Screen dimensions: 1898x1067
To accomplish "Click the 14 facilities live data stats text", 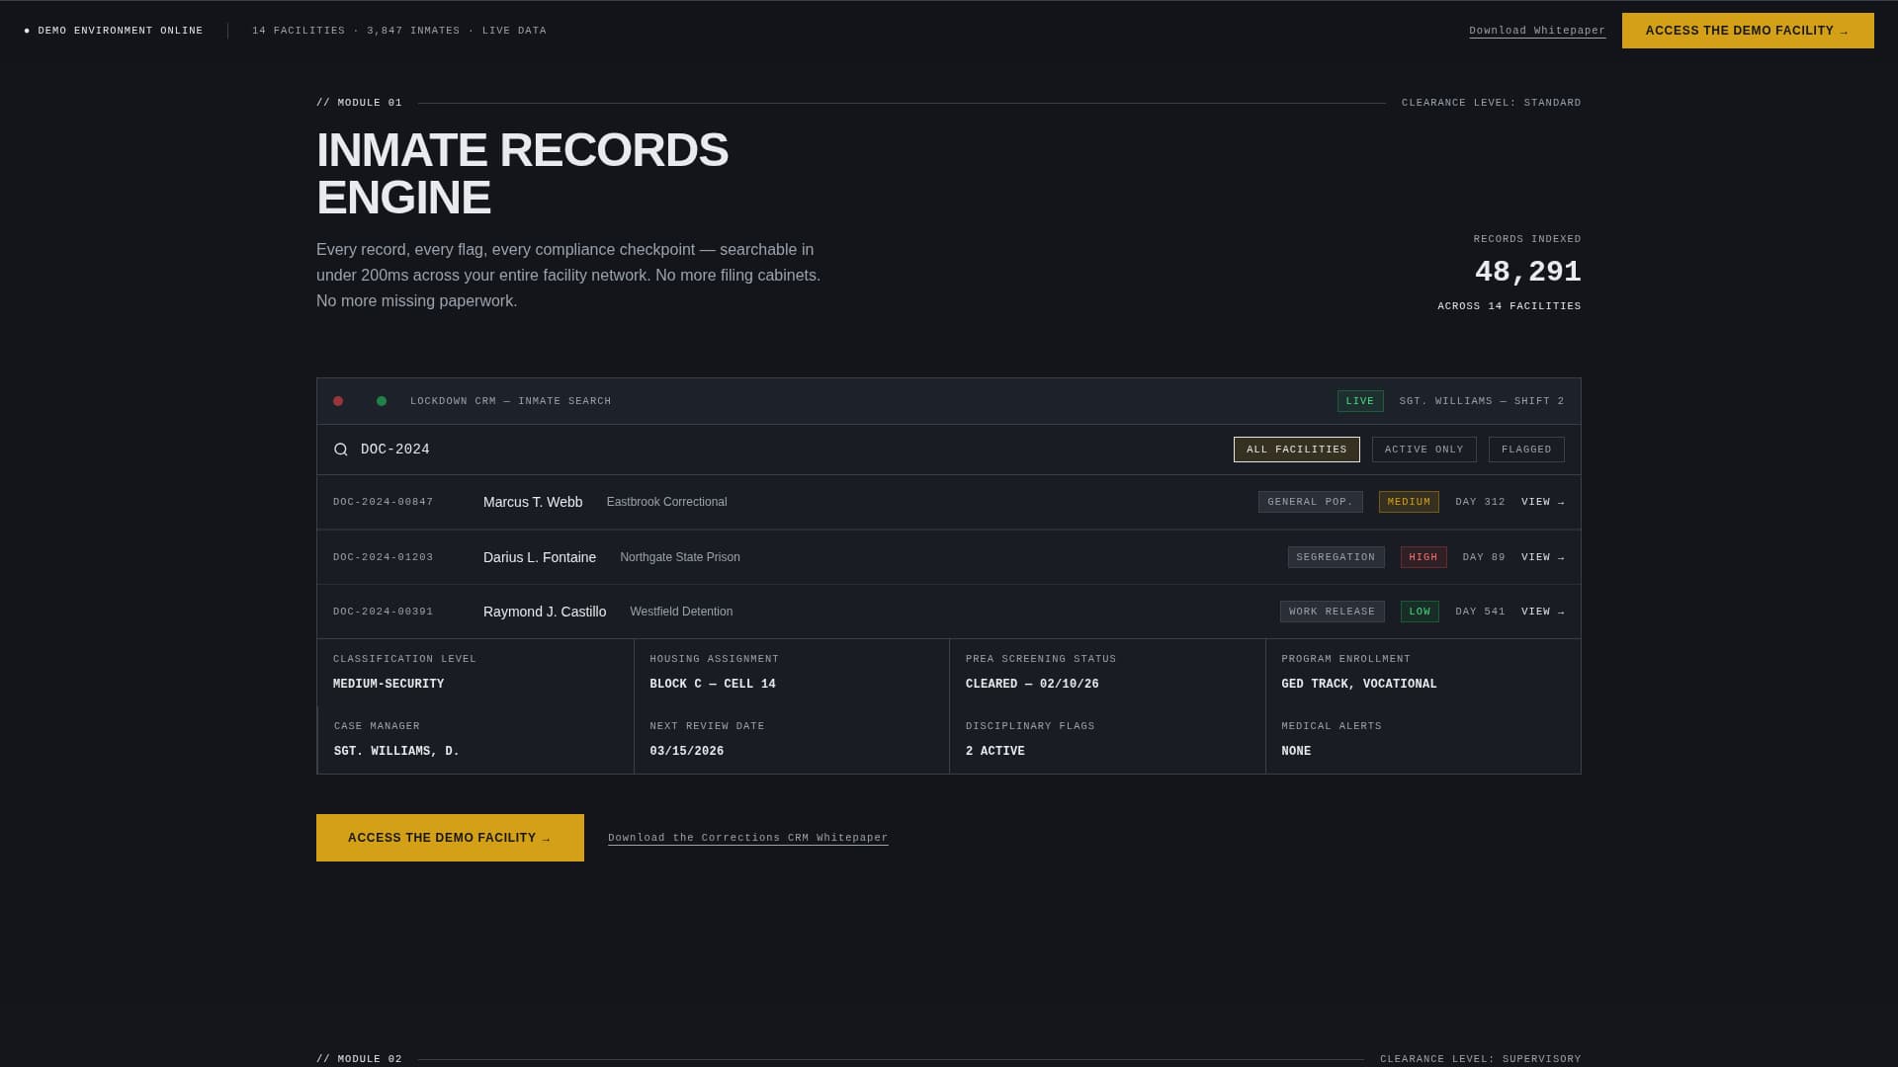I will pyautogui.click(x=398, y=31).
